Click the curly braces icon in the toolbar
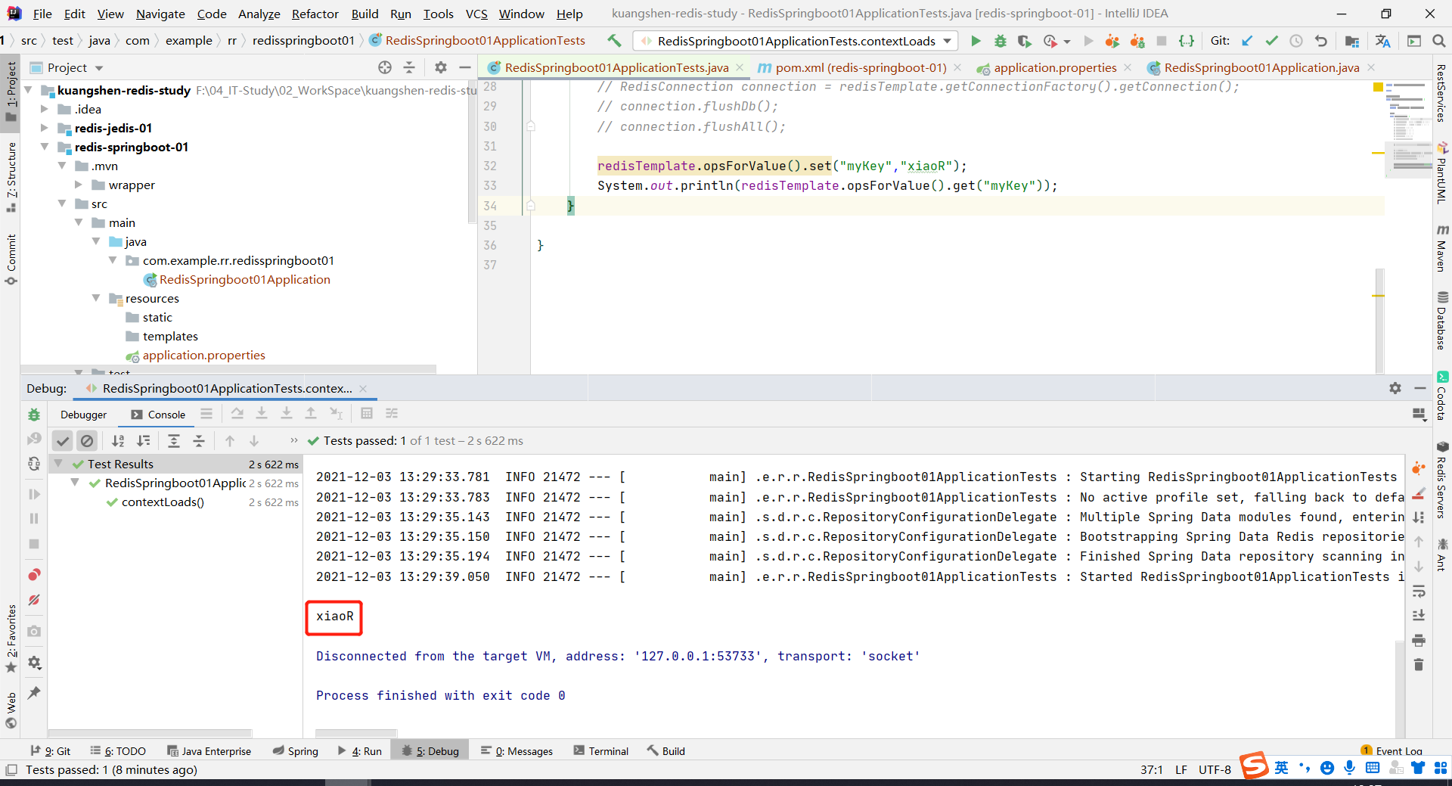 (1187, 41)
